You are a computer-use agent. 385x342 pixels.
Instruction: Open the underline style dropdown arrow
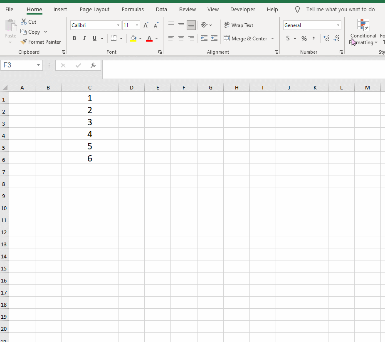click(x=102, y=38)
